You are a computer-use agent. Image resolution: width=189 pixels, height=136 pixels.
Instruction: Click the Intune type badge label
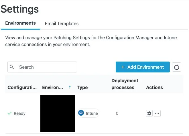pyautogui.click(x=92, y=113)
